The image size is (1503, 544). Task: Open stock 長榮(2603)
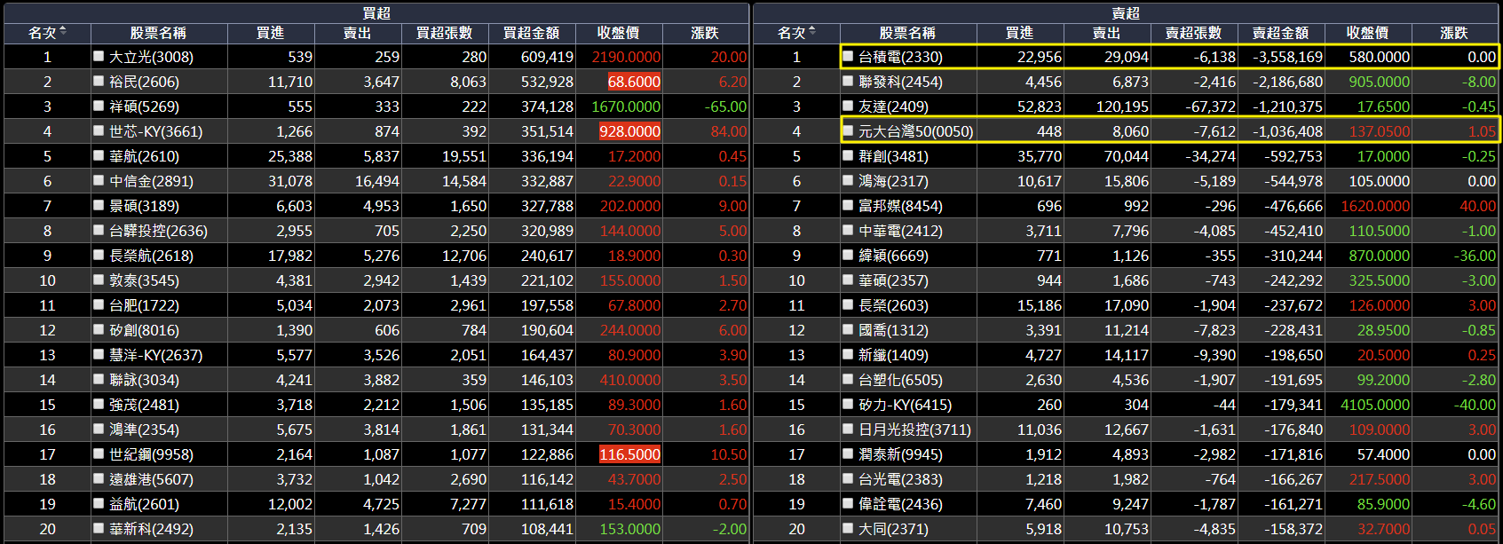[893, 305]
